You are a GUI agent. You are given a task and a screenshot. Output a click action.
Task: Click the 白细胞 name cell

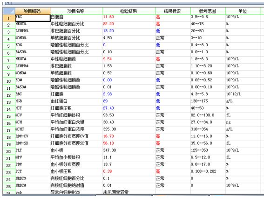76,18
